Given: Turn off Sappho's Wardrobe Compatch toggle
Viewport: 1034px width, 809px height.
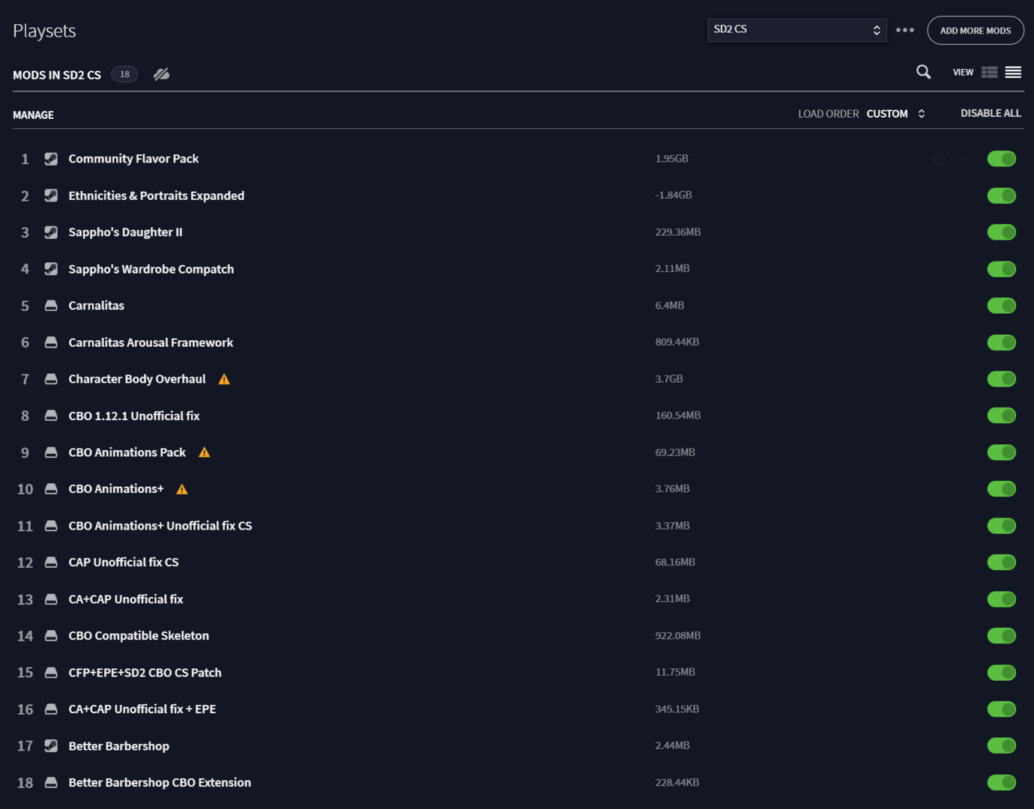Looking at the screenshot, I should coord(1002,269).
